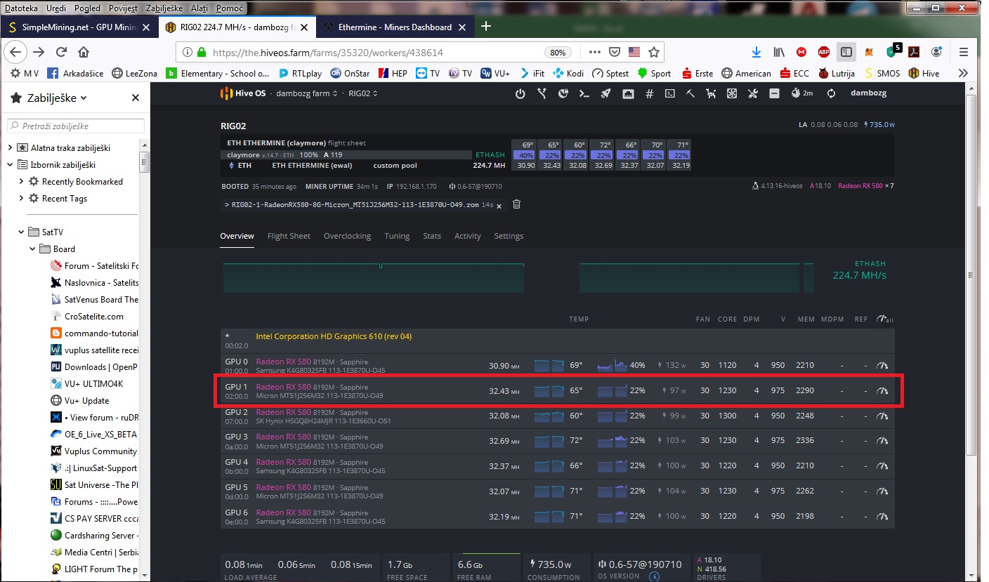Click the refresh arrows icon near dambozg
Image resolution: width=989 pixels, height=582 pixels.
(832, 93)
